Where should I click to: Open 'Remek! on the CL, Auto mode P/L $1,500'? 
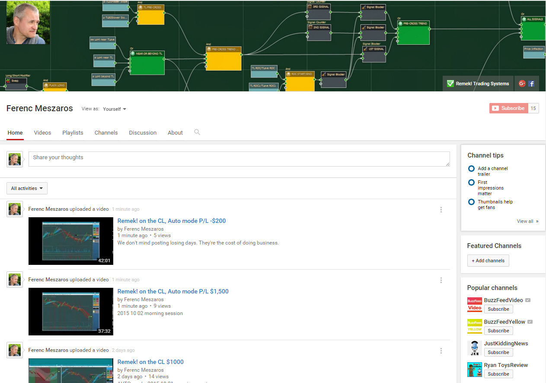click(x=173, y=291)
